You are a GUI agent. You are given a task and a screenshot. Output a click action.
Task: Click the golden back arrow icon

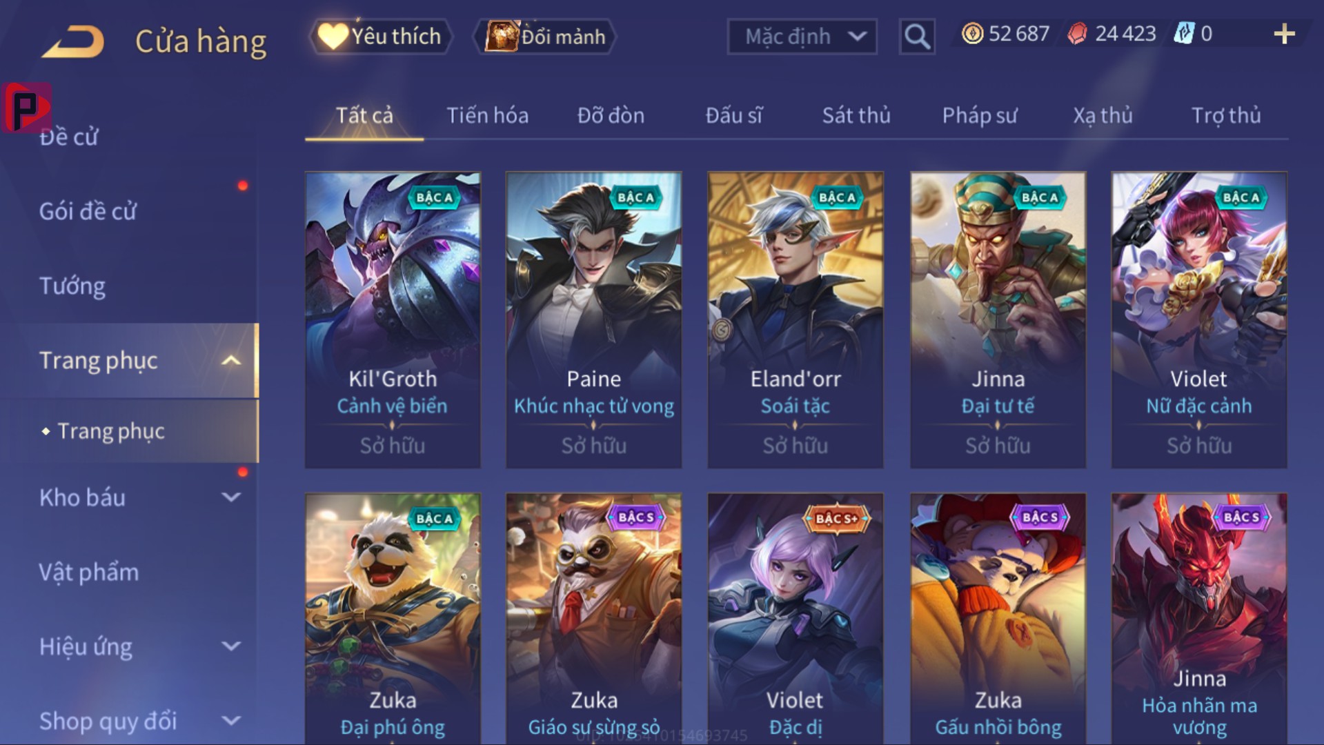(x=73, y=41)
